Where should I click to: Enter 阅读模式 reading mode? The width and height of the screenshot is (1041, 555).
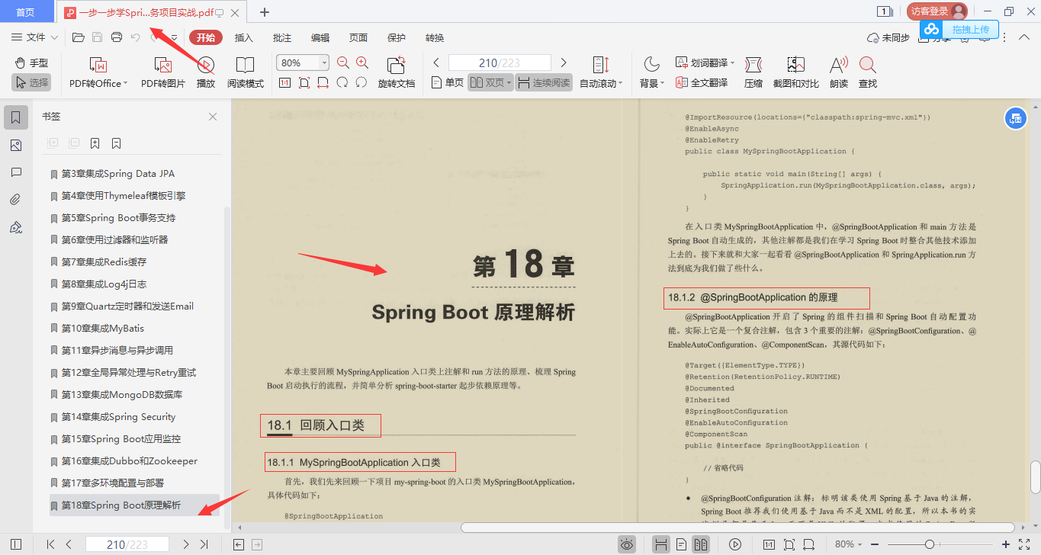[245, 73]
